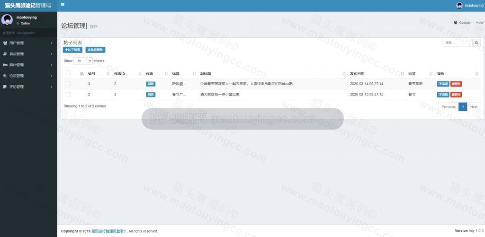Click the sort icon of the 副标题 column

pos(344,74)
